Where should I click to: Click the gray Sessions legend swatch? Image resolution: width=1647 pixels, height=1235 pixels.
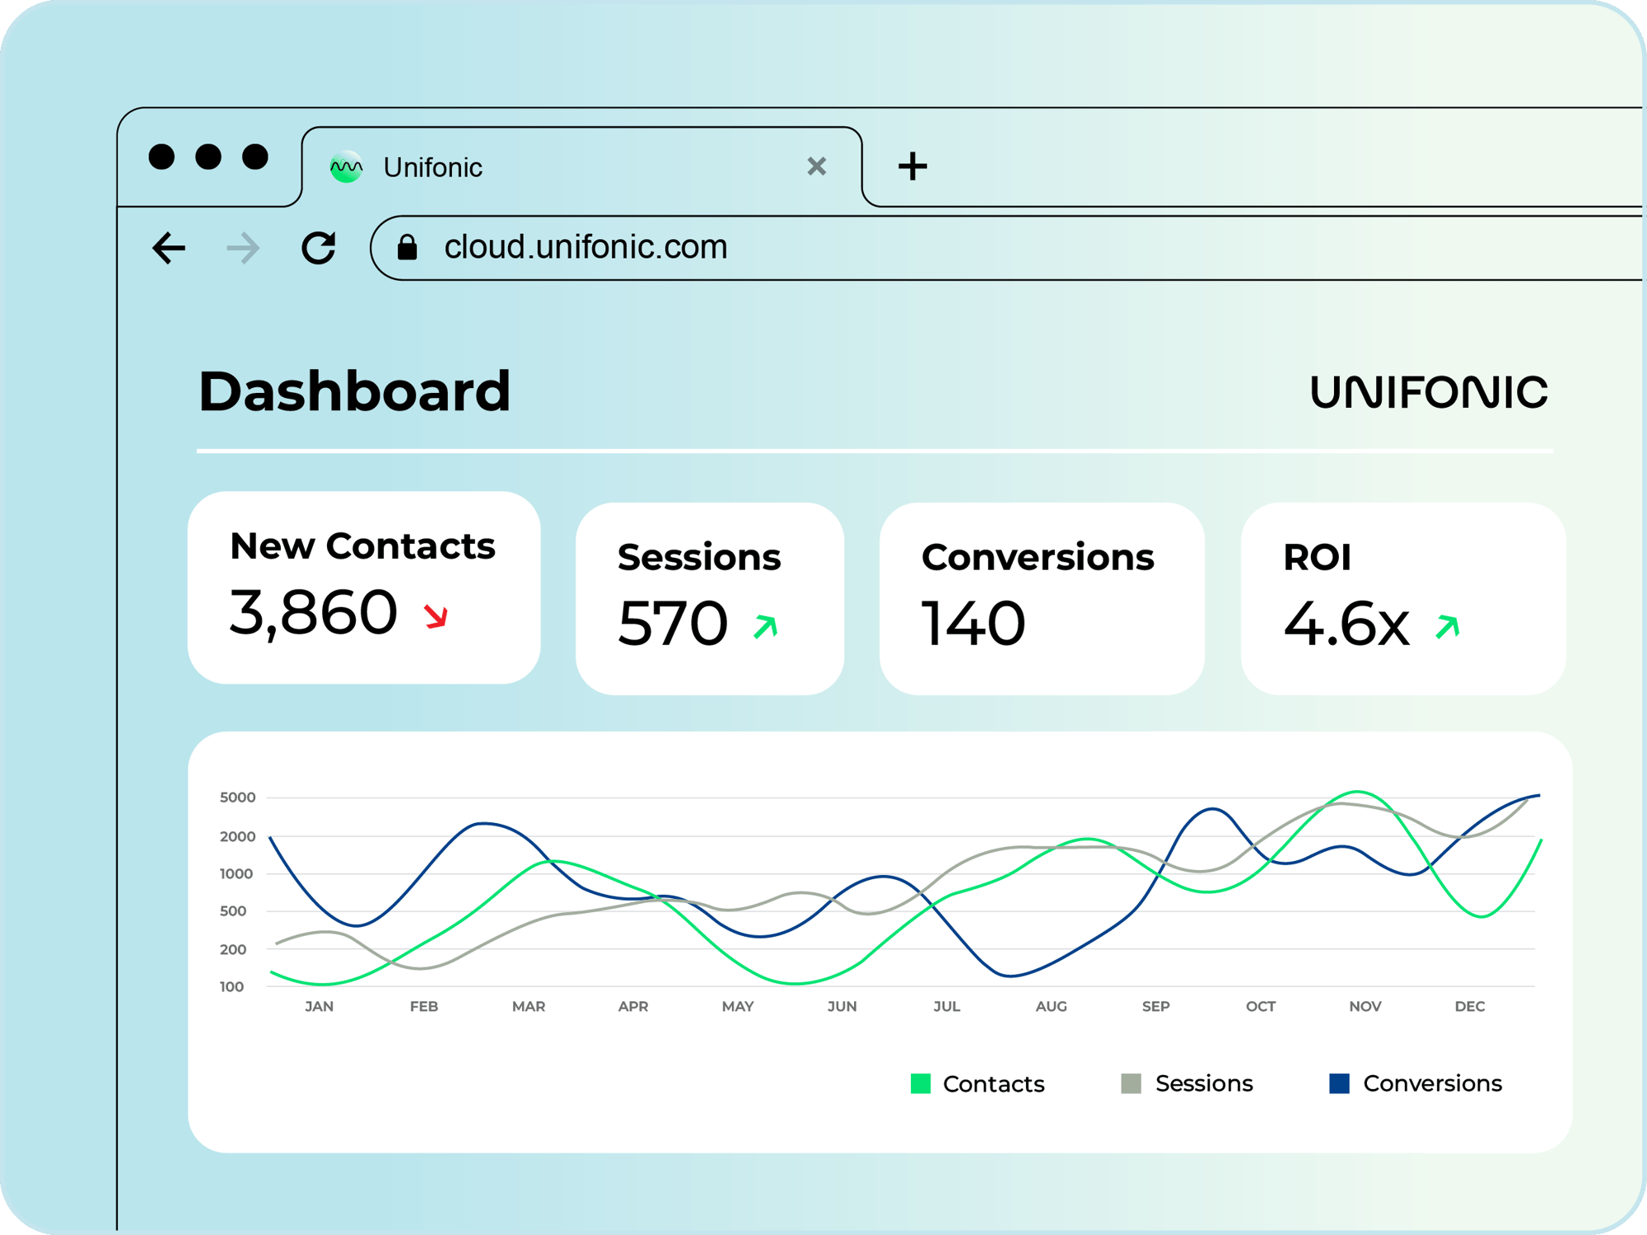pyautogui.click(x=1131, y=1083)
